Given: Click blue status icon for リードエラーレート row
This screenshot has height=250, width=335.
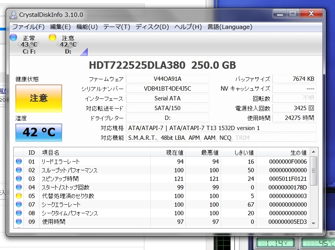Looking at the screenshot, I should pos(19,162).
